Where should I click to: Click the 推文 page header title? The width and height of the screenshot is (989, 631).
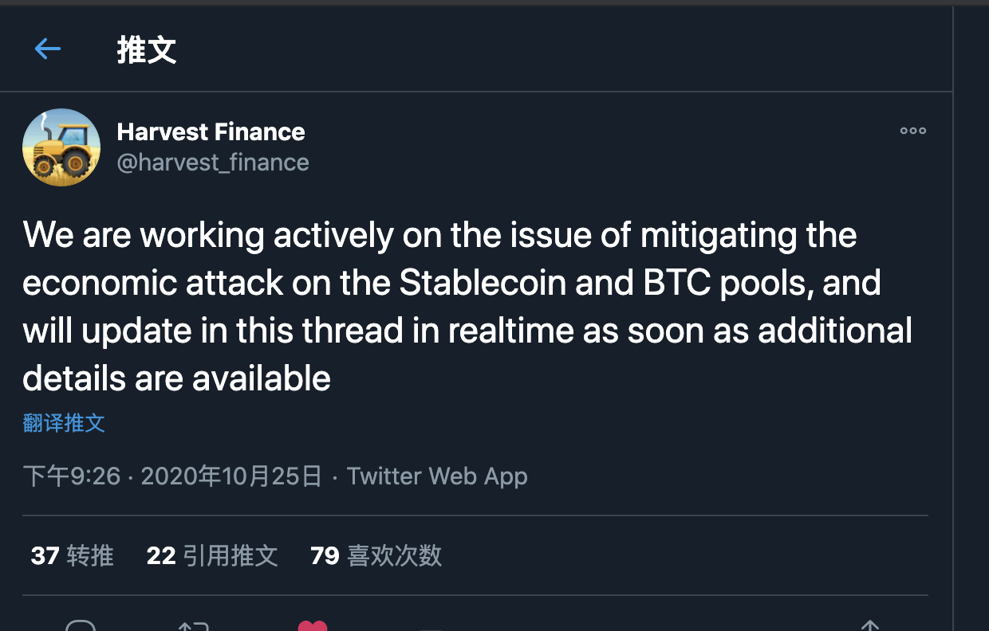tap(147, 50)
